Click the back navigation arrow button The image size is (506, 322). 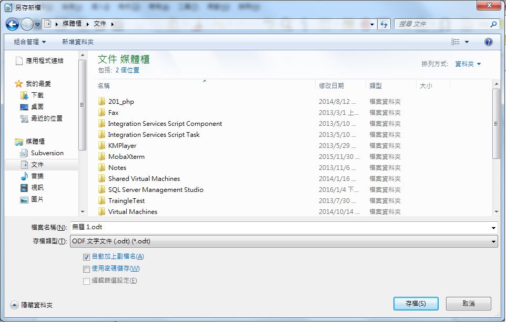(x=13, y=24)
